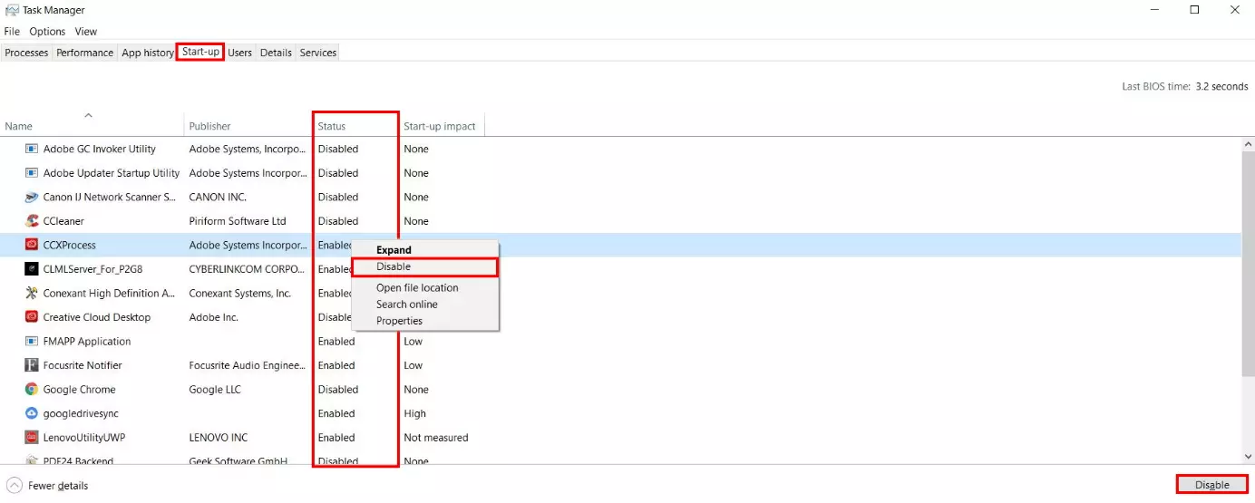Collapse view with Fewer details
The width and height of the screenshot is (1255, 503).
pos(48,486)
